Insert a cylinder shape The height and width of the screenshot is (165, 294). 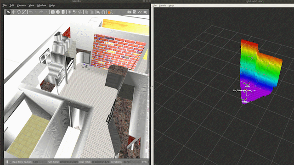coord(63,12)
